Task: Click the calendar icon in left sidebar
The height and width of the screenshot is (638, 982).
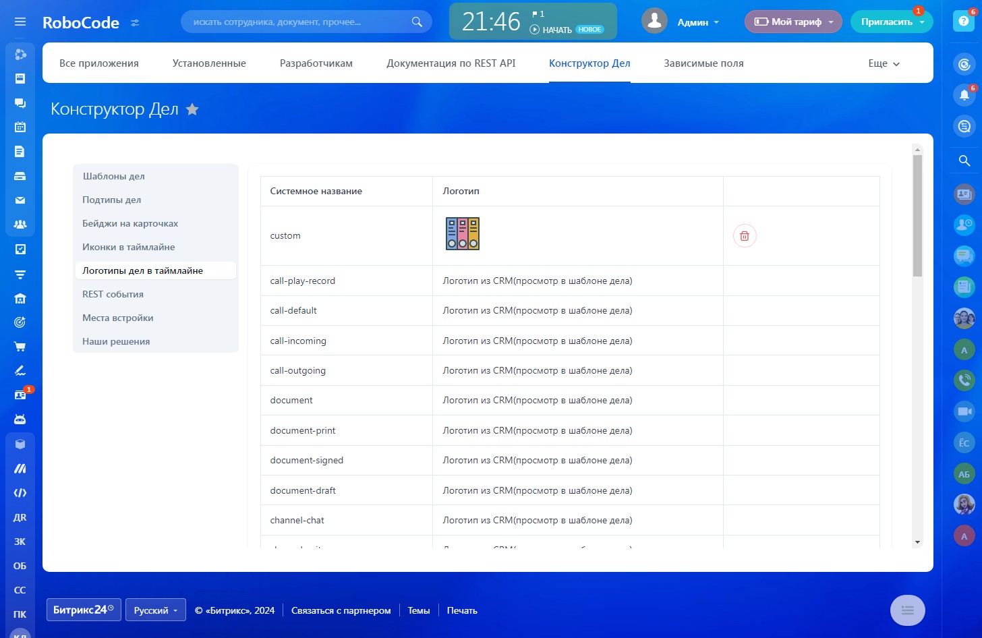Action: 20,127
